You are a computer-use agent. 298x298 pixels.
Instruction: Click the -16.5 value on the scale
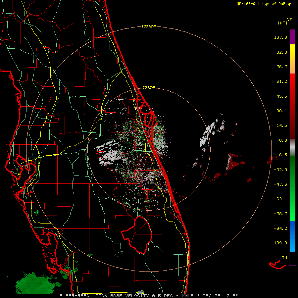coord(280,155)
